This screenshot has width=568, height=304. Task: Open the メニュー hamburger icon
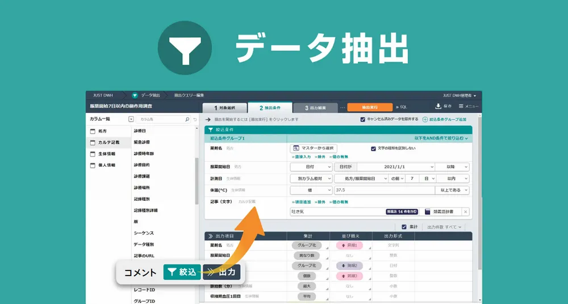pos(461,106)
